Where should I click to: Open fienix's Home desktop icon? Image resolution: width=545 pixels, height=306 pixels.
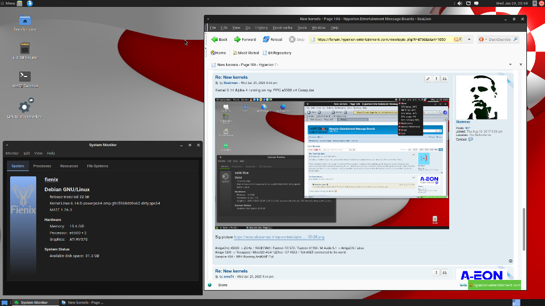point(24,23)
